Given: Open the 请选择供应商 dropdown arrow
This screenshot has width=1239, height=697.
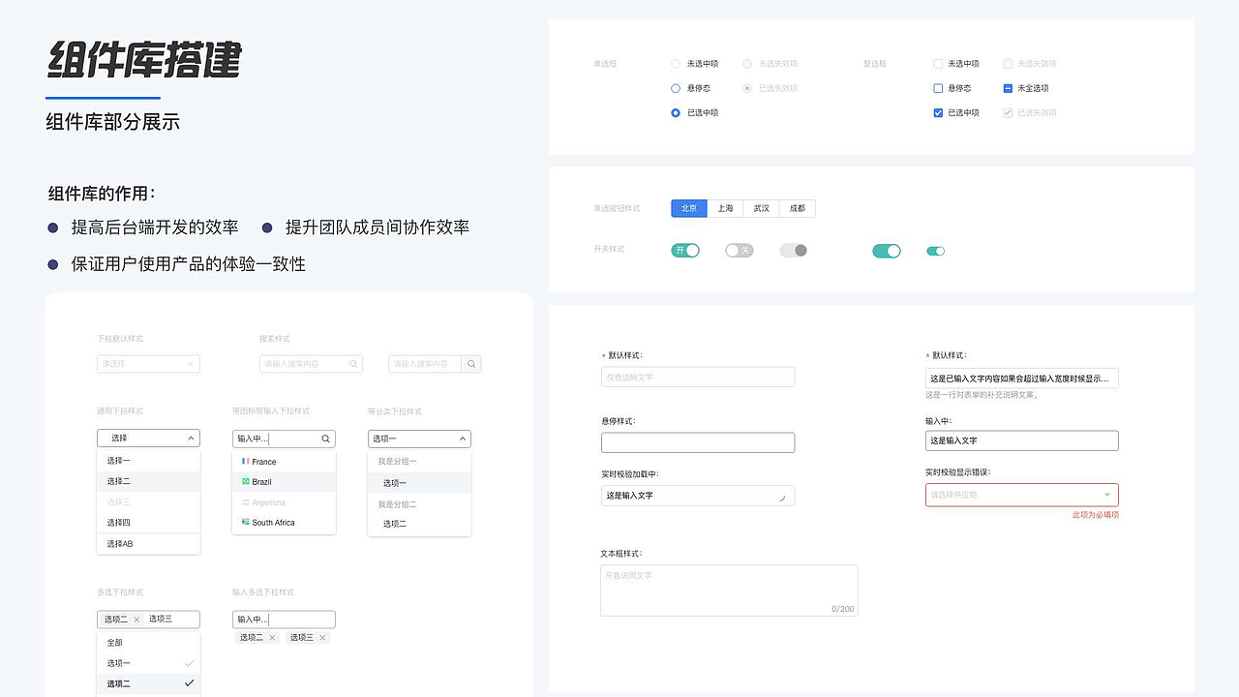Looking at the screenshot, I should point(1107,495).
